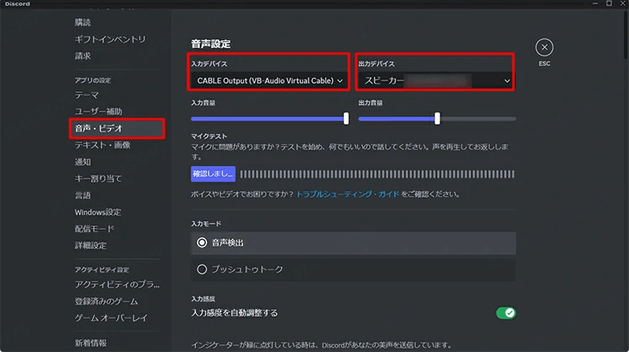Select 音声・ビデオ in the sidebar
The width and height of the screenshot is (629, 352).
(x=117, y=128)
